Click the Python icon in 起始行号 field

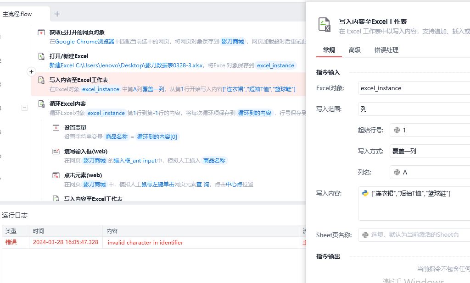point(397,130)
